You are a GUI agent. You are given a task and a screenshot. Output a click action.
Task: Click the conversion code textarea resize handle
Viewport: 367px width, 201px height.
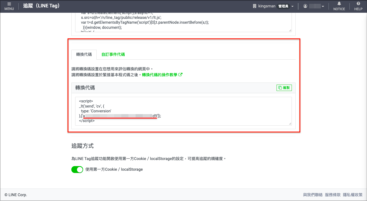290,124
